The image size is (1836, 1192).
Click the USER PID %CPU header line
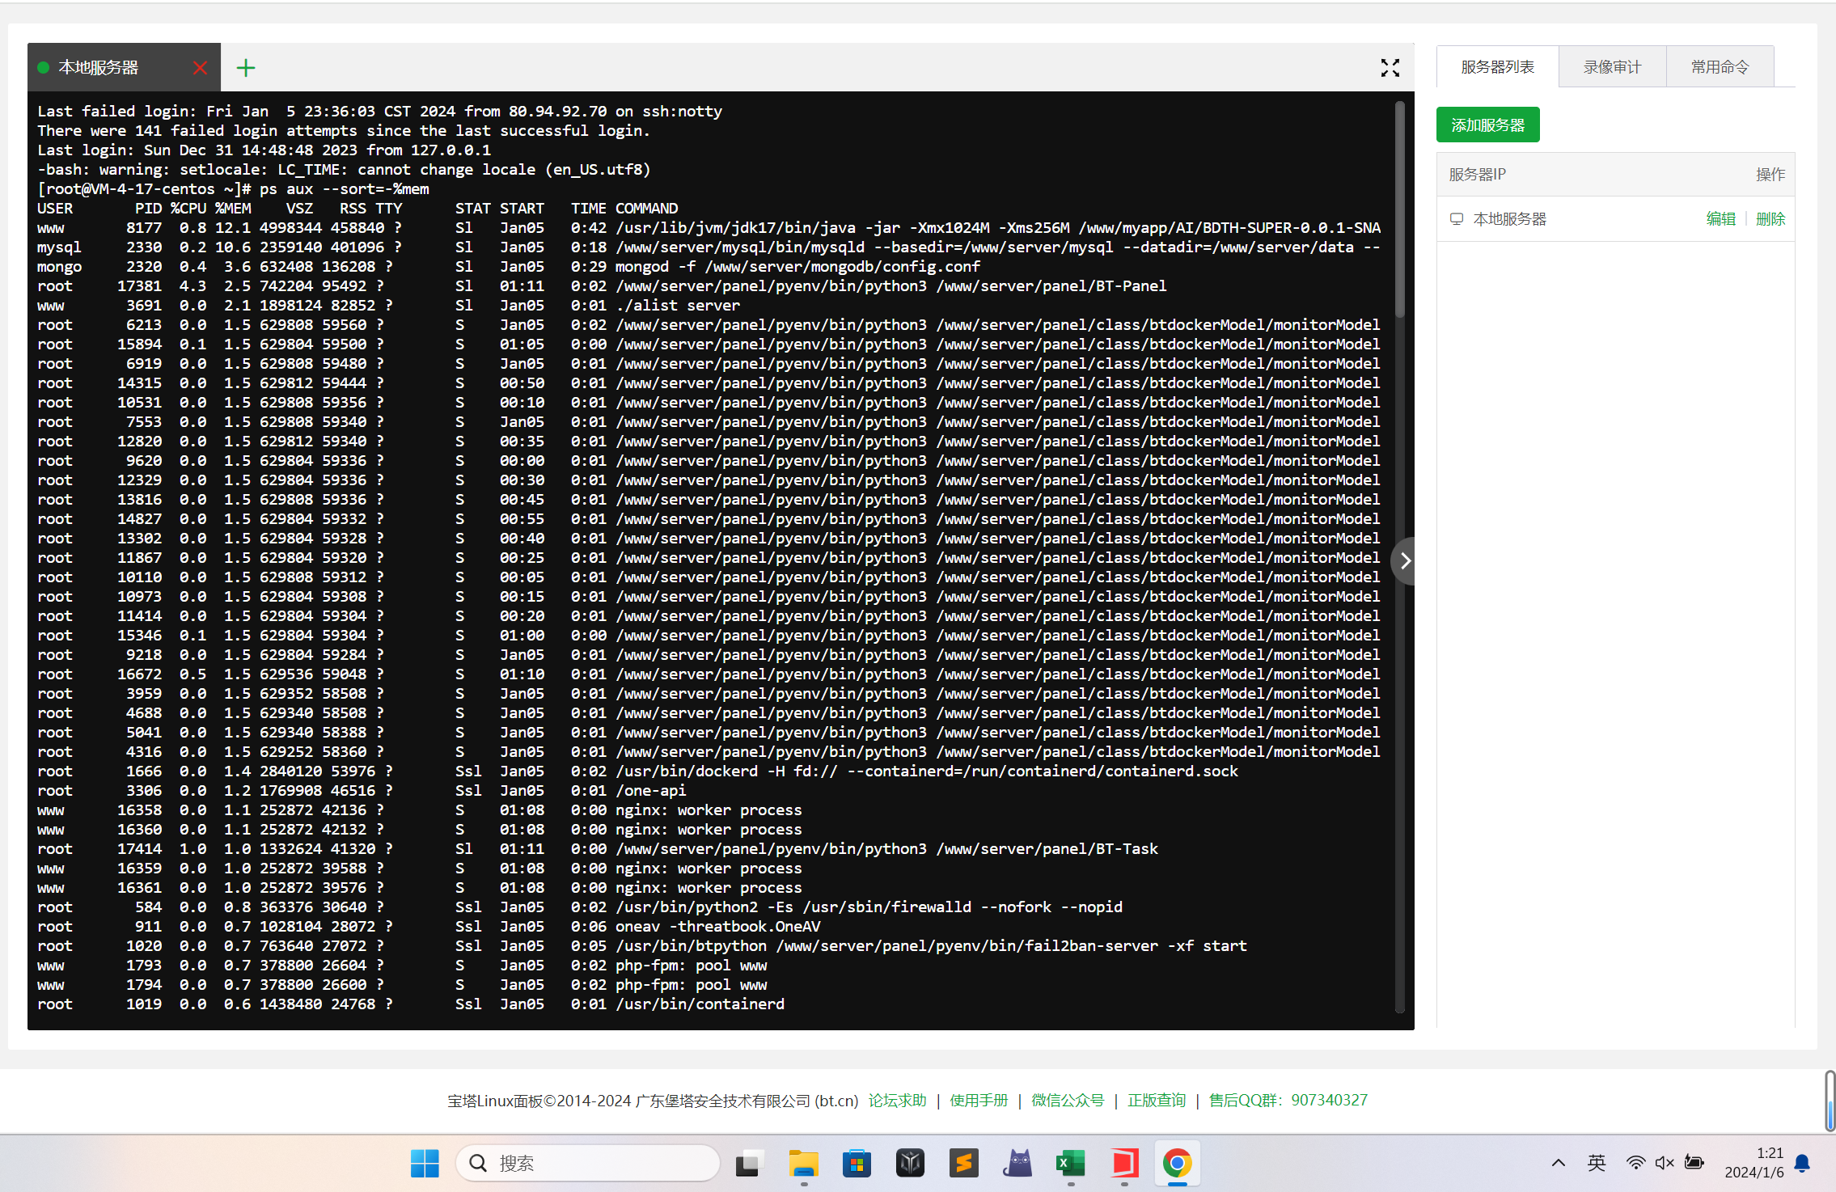click(357, 209)
